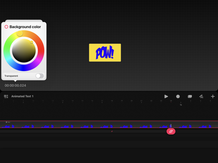
Task: Open the project layout icon beside Animated Text 1
Action: pyautogui.click(x=6, y=96)
